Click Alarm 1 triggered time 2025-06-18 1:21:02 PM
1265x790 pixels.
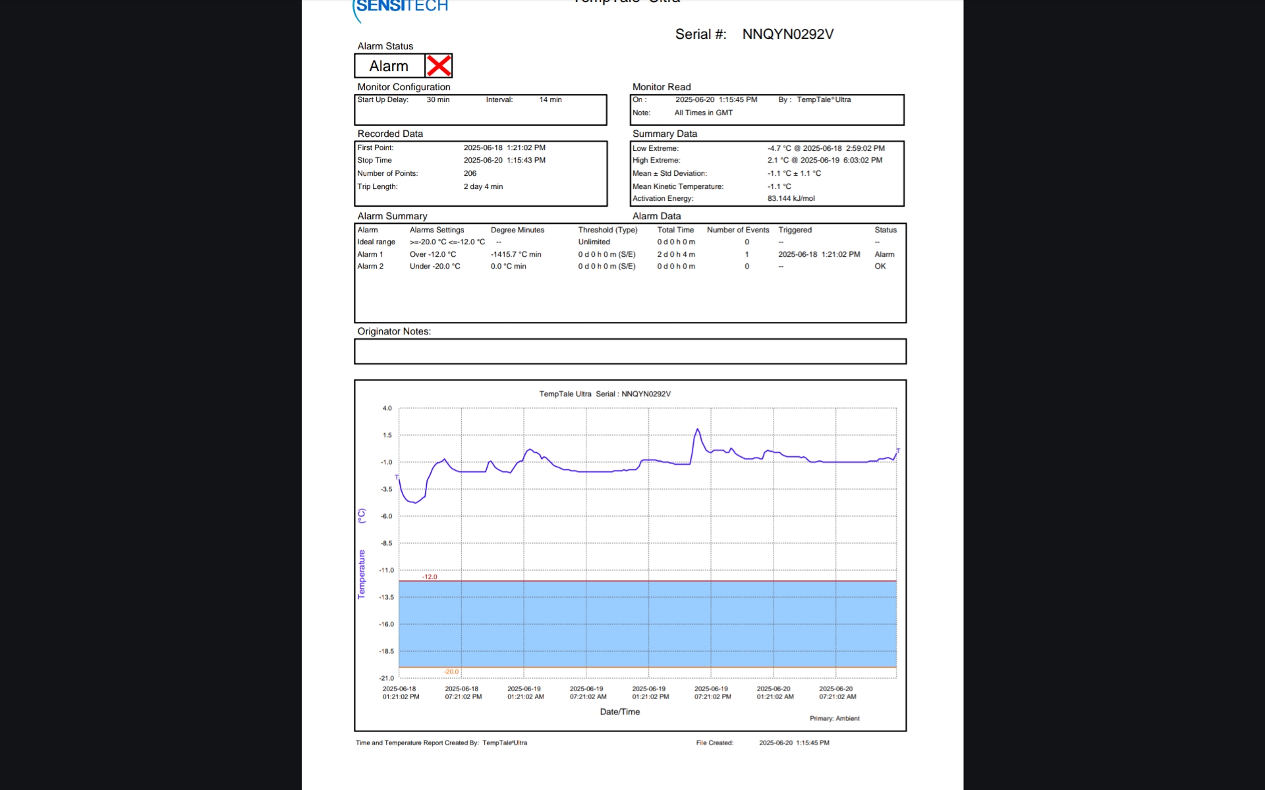click(x=819, y=255)
